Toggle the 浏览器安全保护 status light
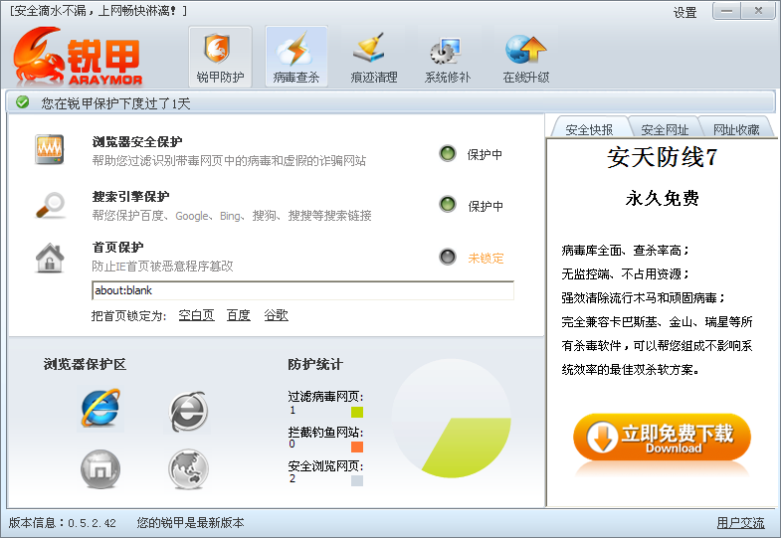 (x=448, y=153)
